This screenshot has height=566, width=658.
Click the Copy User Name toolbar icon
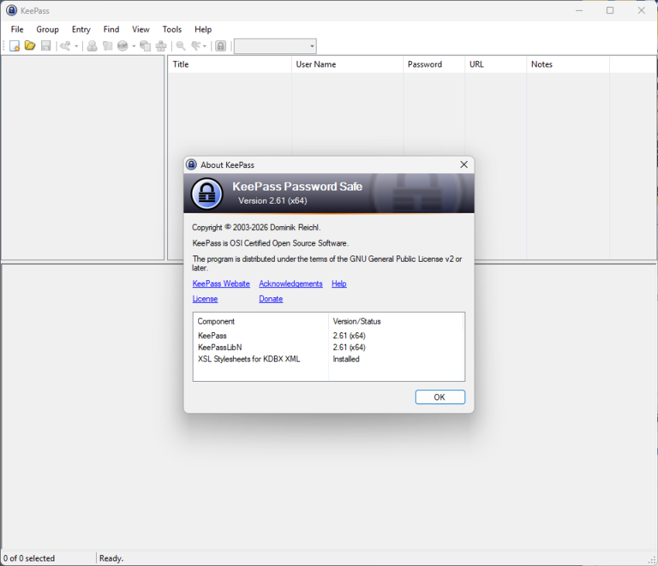point(92,46)
